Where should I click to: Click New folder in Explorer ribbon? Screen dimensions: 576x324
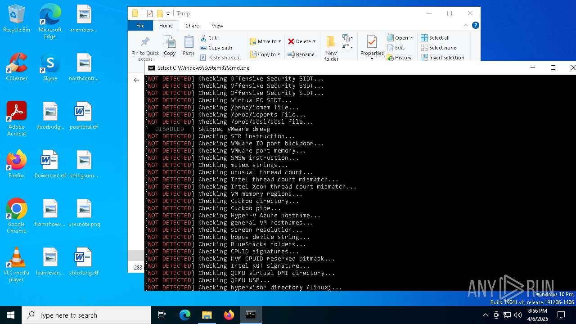click(x=331, y=48)
